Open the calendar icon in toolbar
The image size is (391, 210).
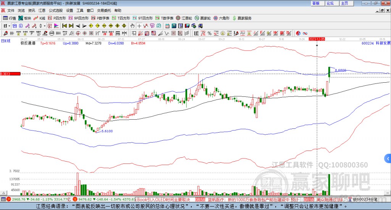(167, 26)
